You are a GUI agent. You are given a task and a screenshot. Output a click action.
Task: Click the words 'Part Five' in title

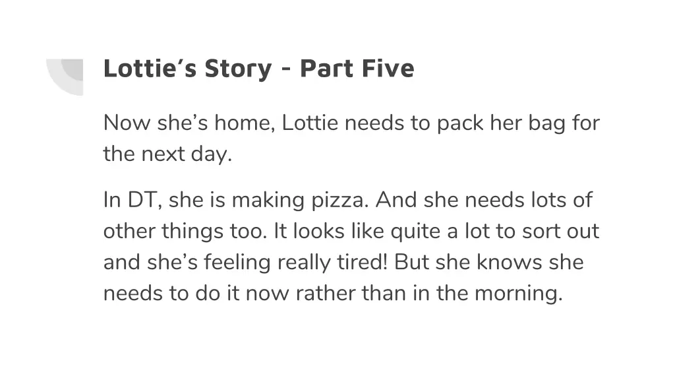click(x=357, y=68)
